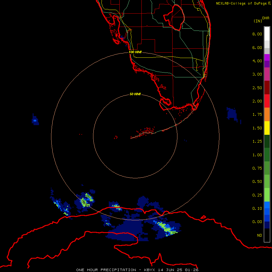Screen dimensions: 272x272
Task: Select the 0.10 legend value
Action: [257, 209]
